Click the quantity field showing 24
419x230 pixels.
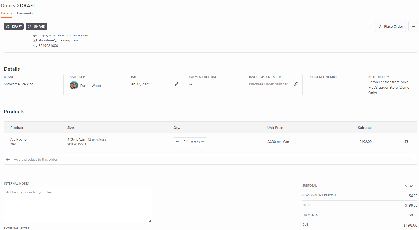click(185, 142)
